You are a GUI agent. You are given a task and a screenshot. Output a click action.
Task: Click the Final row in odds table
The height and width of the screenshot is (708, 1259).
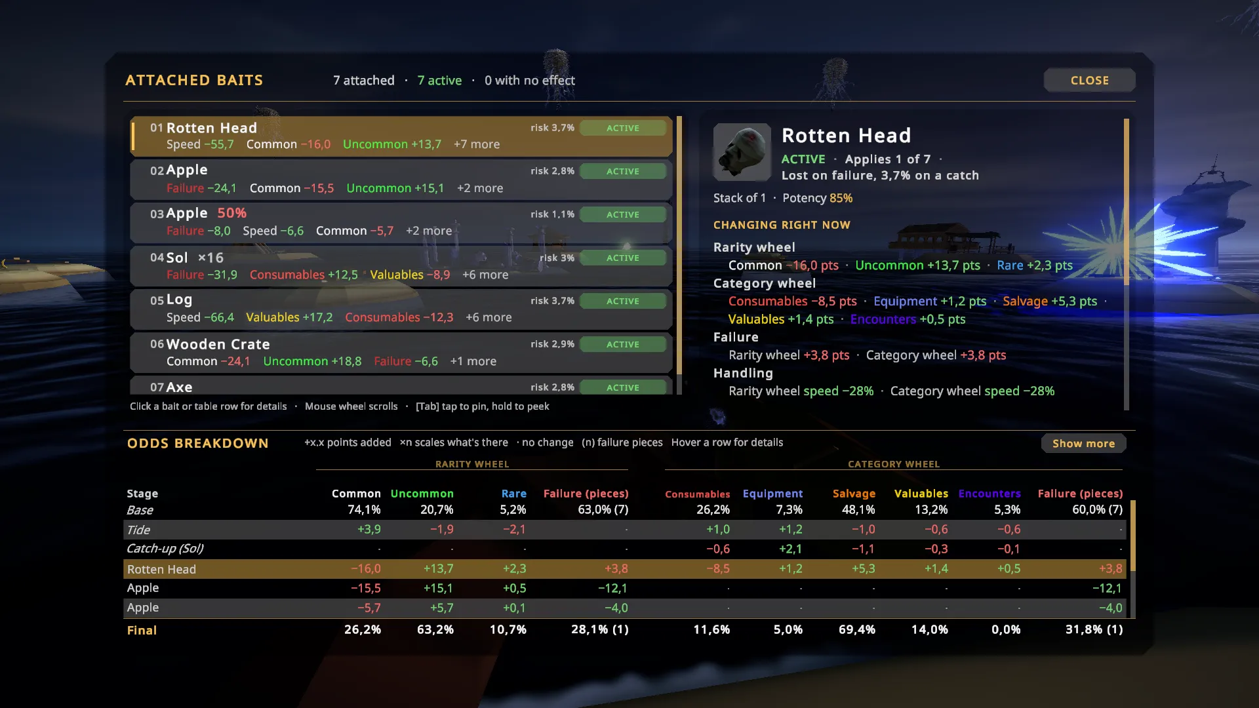click(626, 630)
